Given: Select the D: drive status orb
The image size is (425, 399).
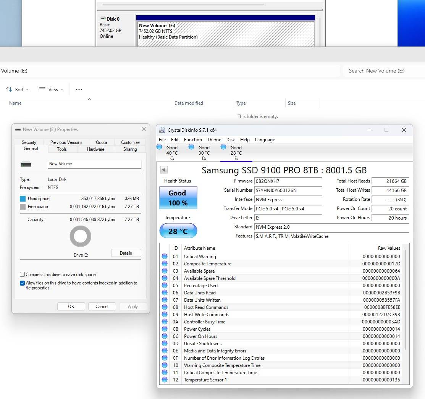Looking at the screenshot, I should 191,147.
